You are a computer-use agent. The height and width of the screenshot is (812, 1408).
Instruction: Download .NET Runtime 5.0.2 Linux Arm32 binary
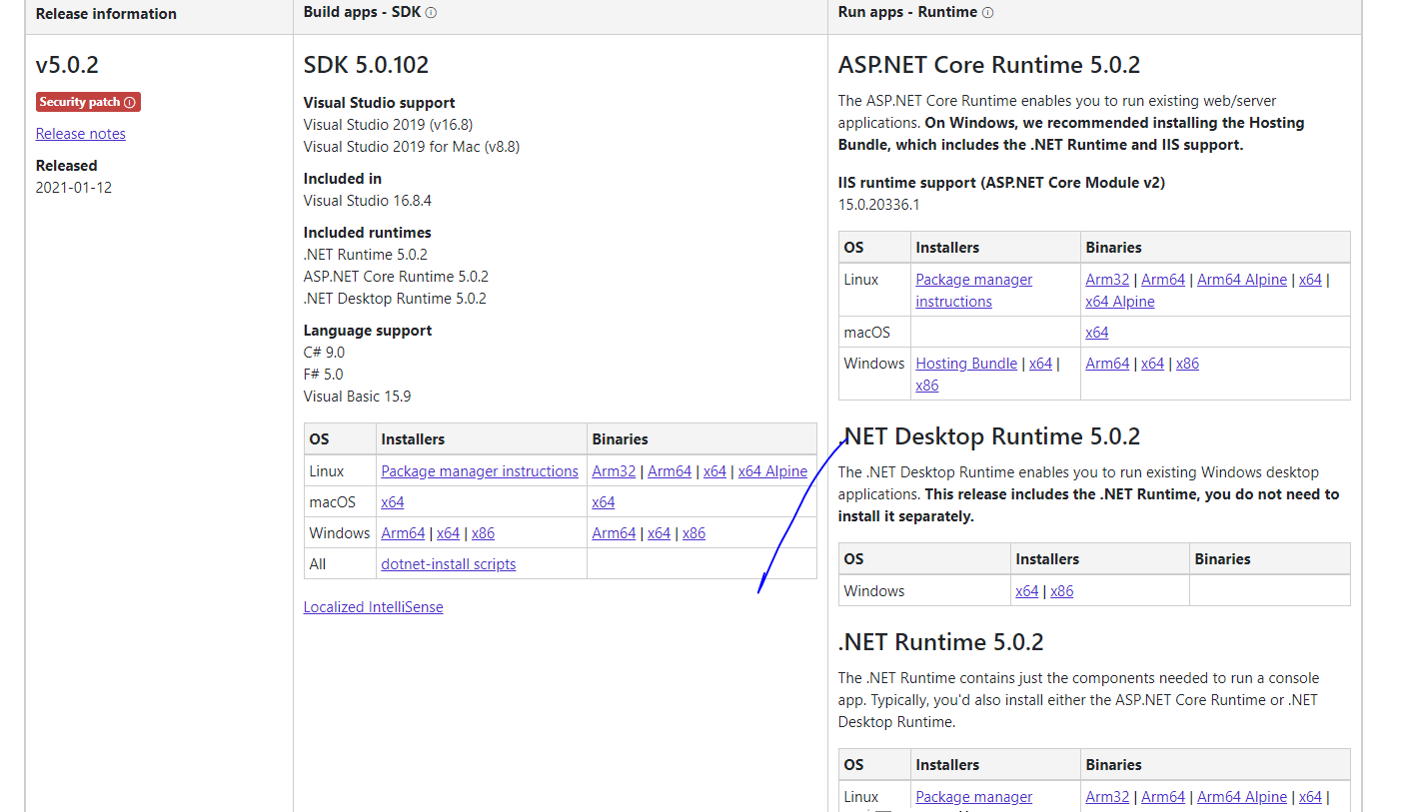(1107, 797)
